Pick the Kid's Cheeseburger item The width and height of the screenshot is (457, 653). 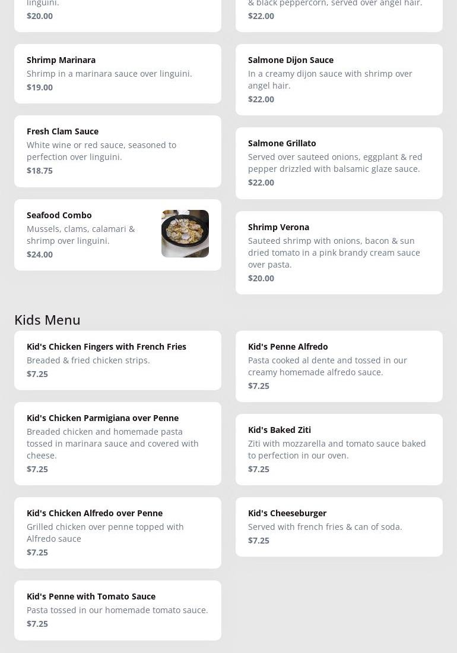[339, 526]
